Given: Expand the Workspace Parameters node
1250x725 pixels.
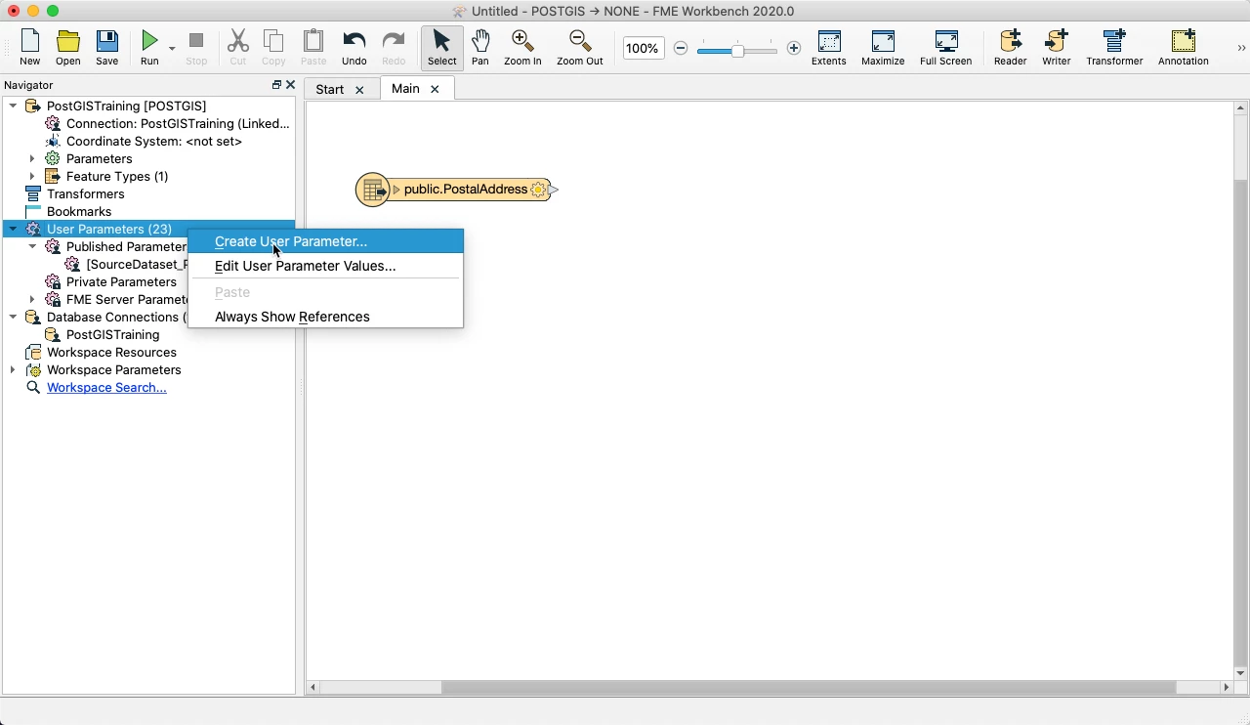Looking at the screenshot, I should [x=13, y=369].
